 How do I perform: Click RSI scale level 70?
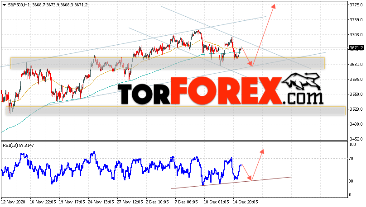tap(351, 159)
